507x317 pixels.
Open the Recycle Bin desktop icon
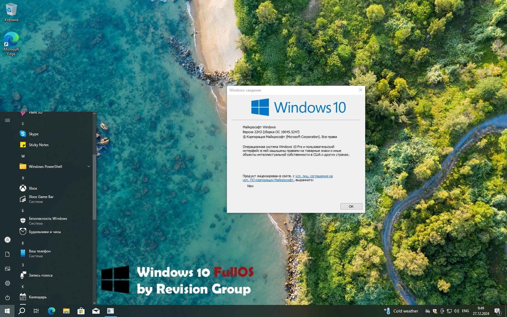[x=11, y=12]
